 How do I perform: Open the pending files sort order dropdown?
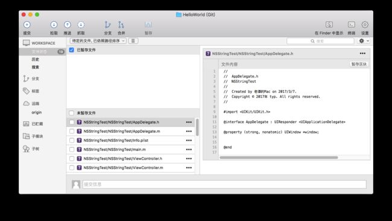click(x=98, y=41)
